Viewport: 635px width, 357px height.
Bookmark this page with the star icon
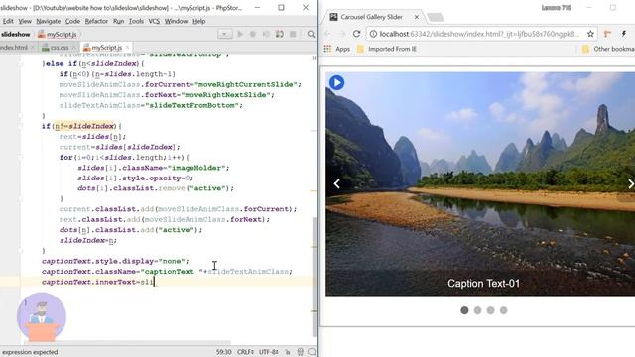coord(590,34)
